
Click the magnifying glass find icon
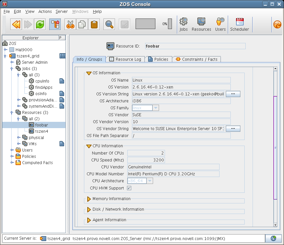coord(109,24)
